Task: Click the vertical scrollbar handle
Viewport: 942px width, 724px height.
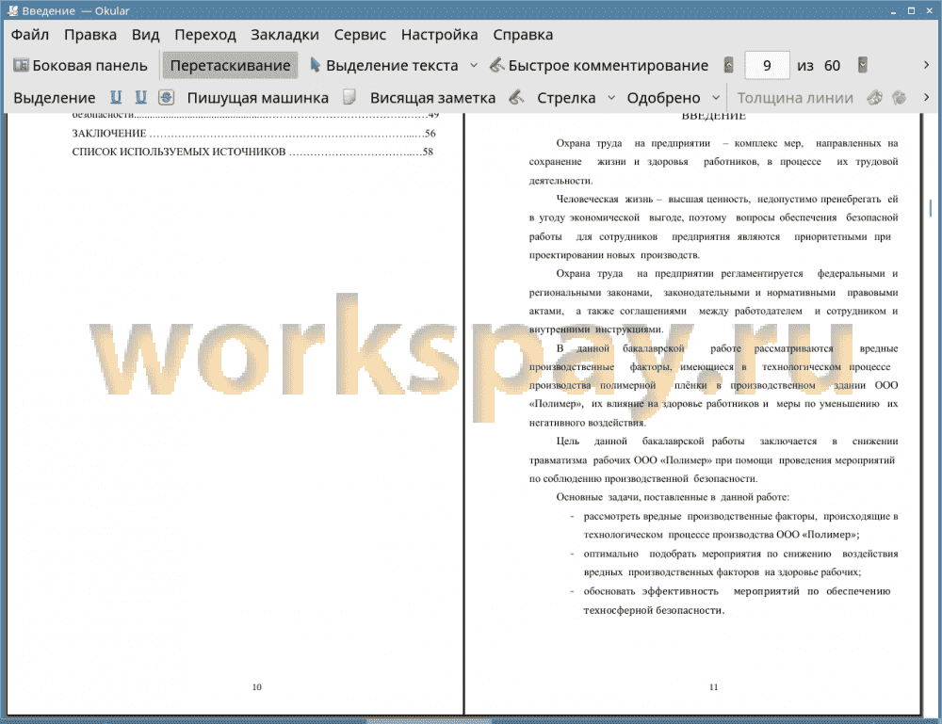Action: 931,208
